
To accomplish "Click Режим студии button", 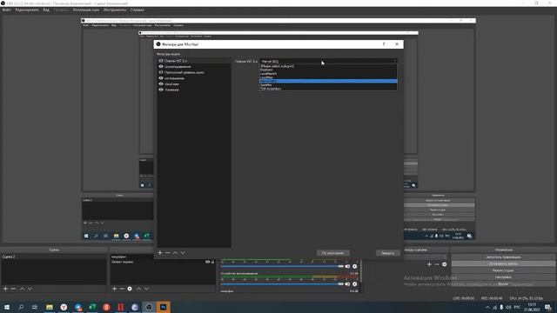I will point(503,270).
